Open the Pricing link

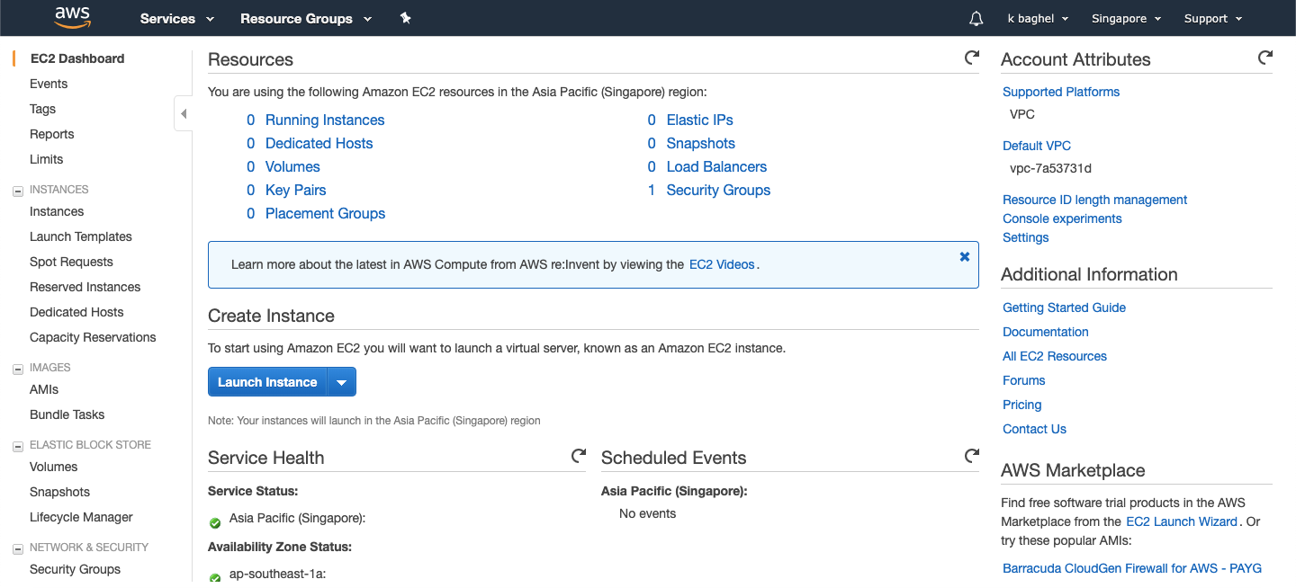(1022, 405)
